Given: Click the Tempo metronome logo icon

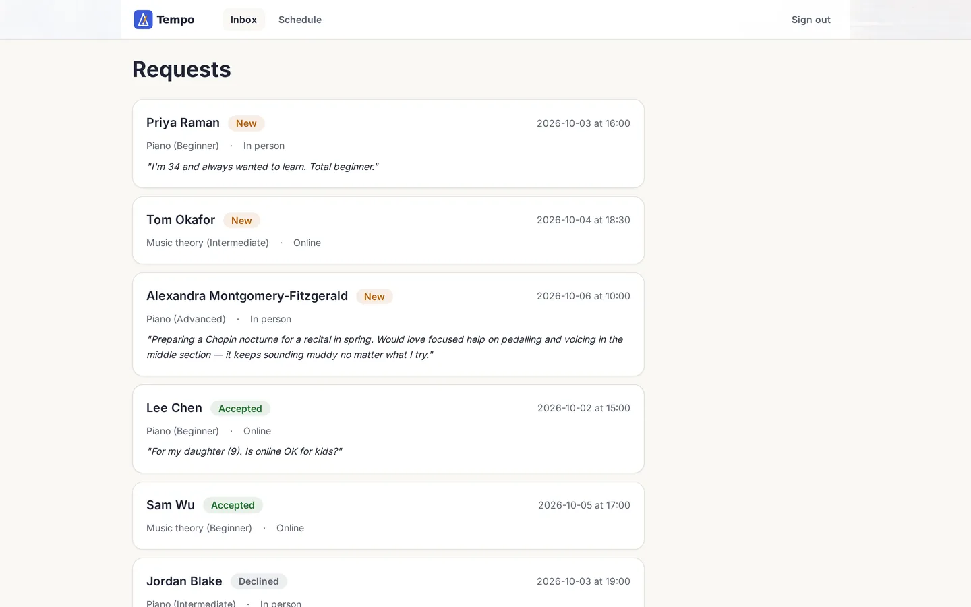Looking at the screenshot, I should tap(143, 20).
